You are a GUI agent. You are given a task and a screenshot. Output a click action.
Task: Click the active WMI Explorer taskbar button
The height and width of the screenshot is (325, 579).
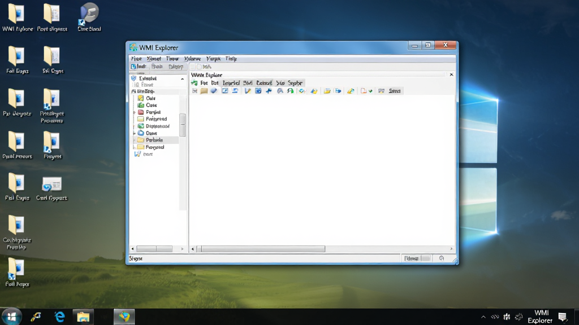pyautogui.click(x=124, y=317)
